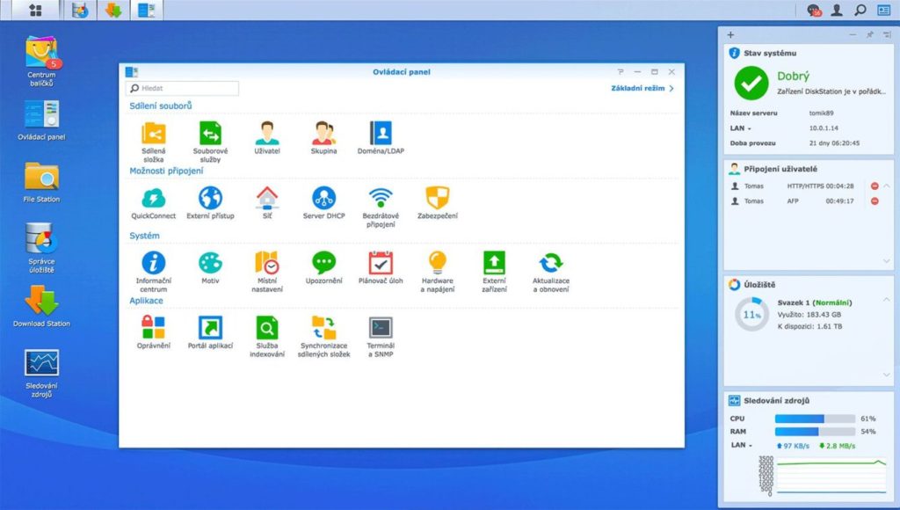Open Bezdrátové připojení wireless settings
Image resolution: width=900 pixels, height=510 pixels.
coord(381,207)
